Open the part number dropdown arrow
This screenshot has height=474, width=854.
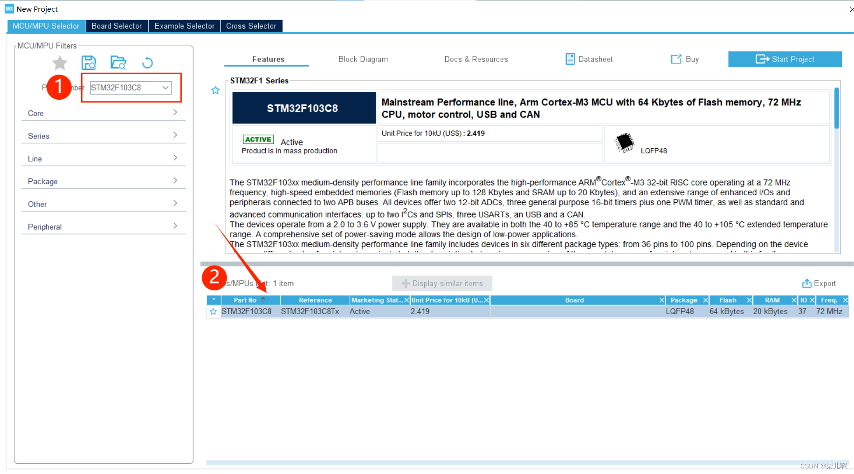pos(165,88)
